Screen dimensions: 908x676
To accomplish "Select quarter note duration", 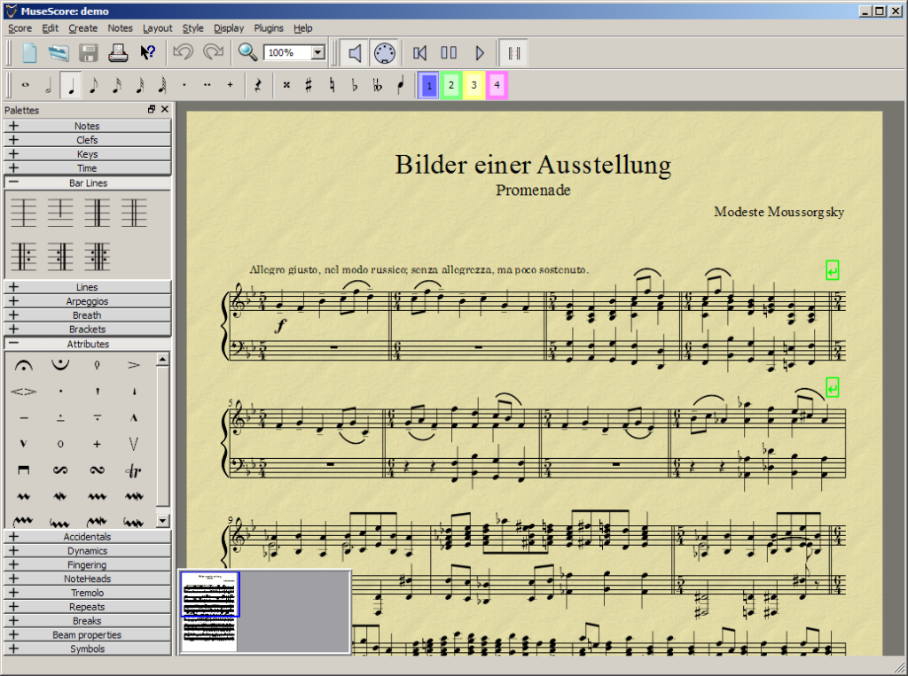I will 71,85.
